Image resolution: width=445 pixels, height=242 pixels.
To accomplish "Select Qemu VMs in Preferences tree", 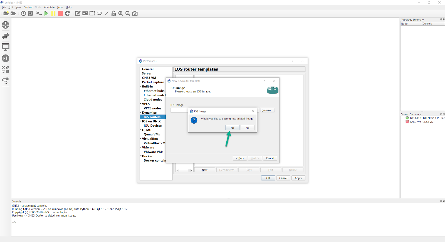I will click(152, 135).
